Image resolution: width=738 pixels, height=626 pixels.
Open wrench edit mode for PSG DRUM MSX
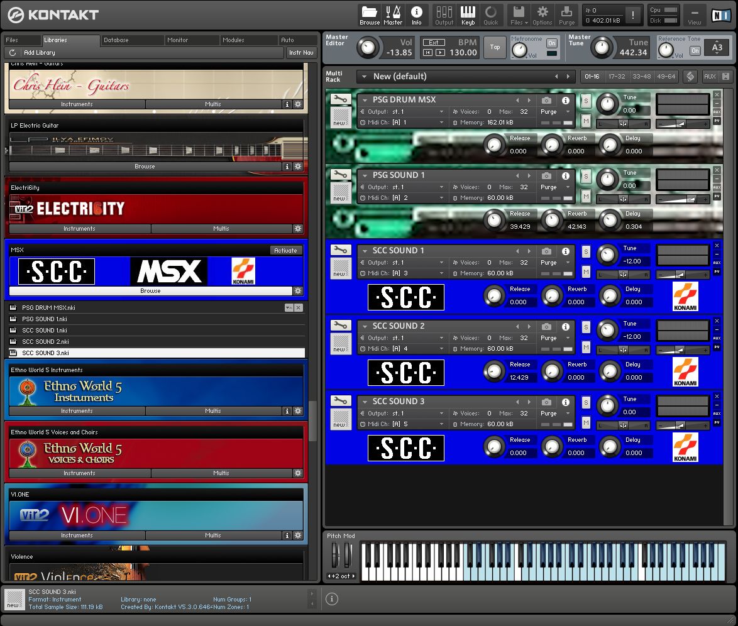pos(341,99)
